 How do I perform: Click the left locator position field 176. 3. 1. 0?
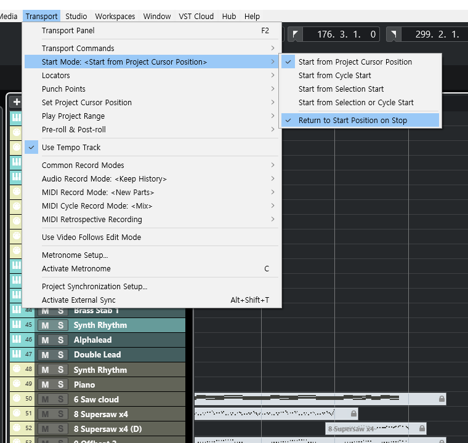[346, 34]
